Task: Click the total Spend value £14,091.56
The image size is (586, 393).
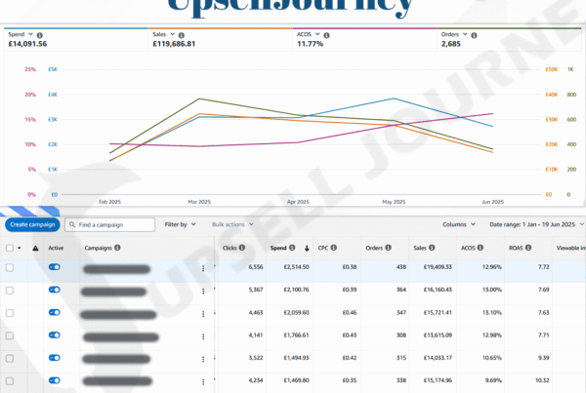Action: pos(27,44)
